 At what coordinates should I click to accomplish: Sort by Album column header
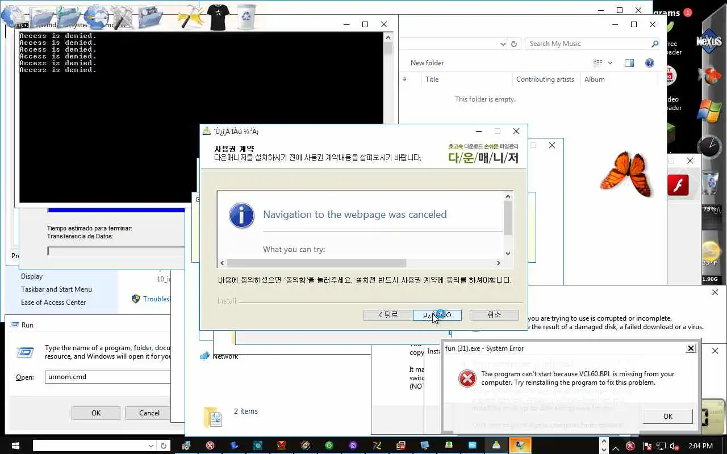point(595,79)
